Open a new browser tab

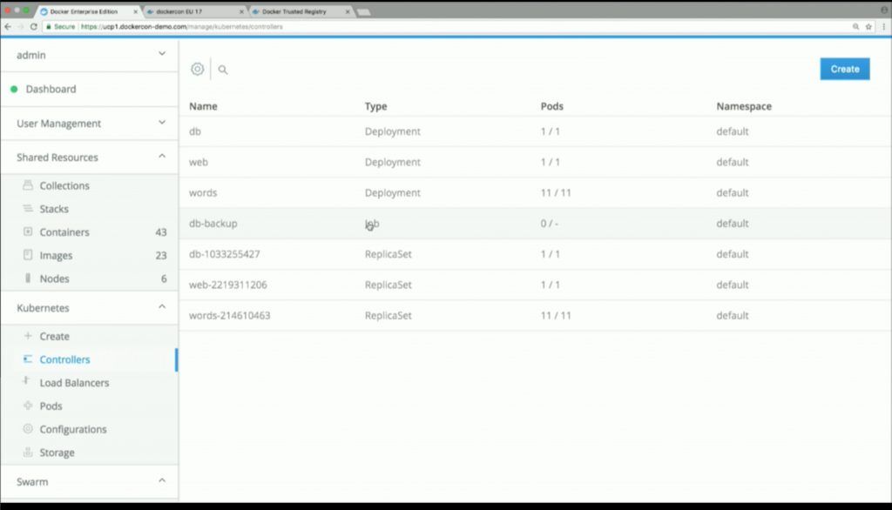point(364,12)
